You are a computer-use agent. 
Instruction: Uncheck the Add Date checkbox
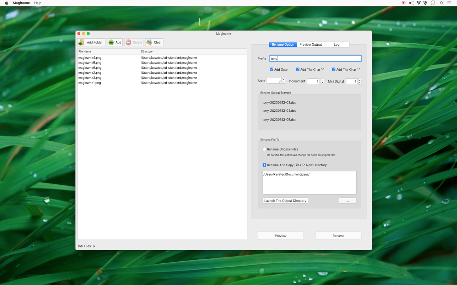click(271, 69)
